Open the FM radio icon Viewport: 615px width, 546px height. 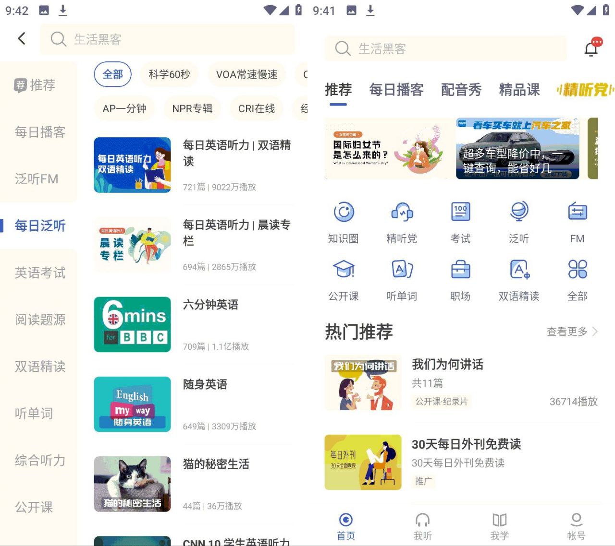[x=577, y=212]
